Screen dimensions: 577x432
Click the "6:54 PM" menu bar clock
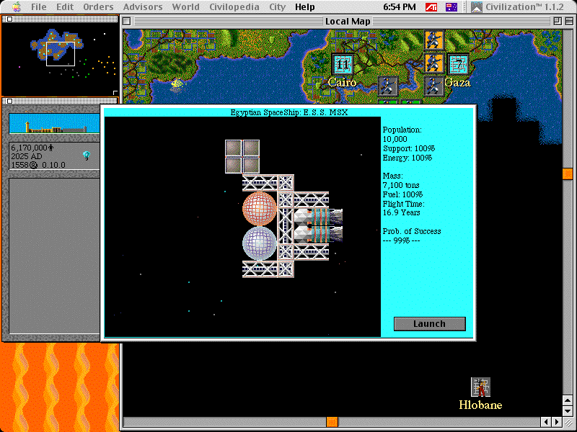click(x=400, y=7)
